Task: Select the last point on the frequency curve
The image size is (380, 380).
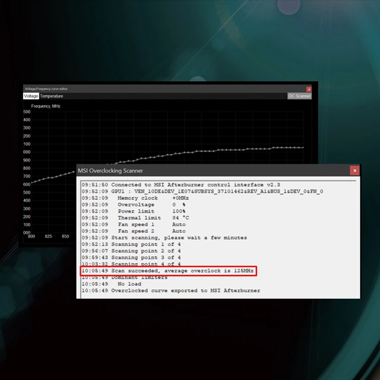Action: click(x=303, y=147)
